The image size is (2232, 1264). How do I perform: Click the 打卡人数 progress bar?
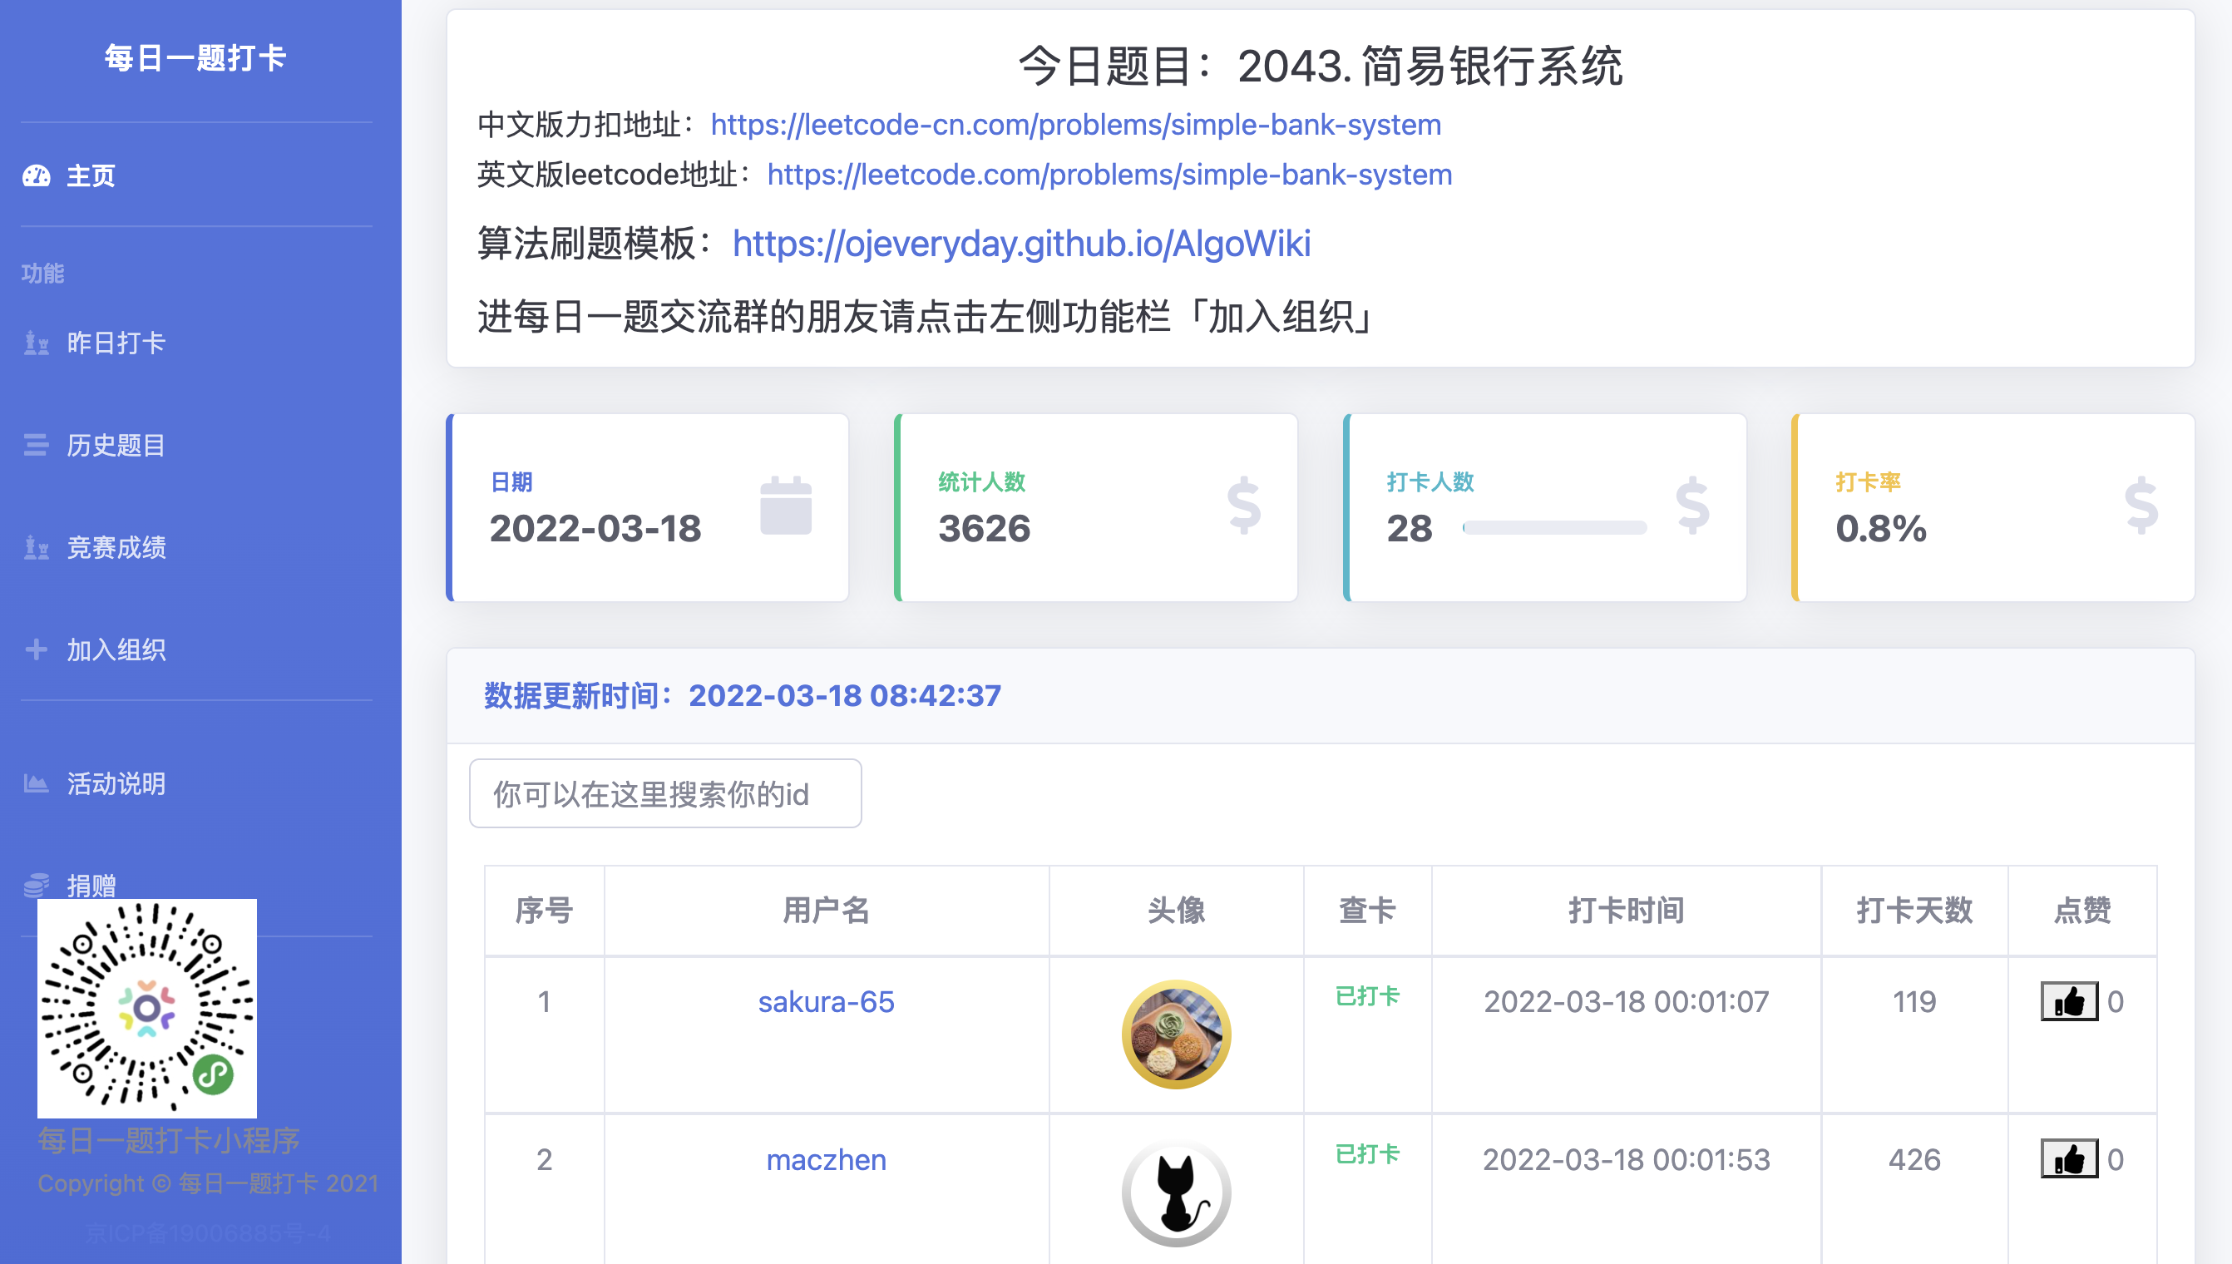pos(1554,528)
